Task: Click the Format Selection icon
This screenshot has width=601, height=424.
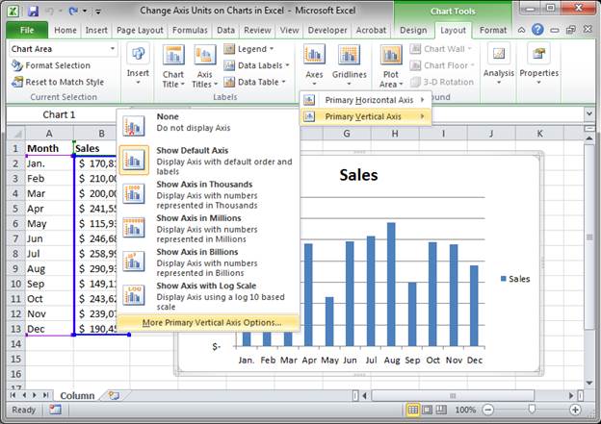Action: (x=17, y=65)
